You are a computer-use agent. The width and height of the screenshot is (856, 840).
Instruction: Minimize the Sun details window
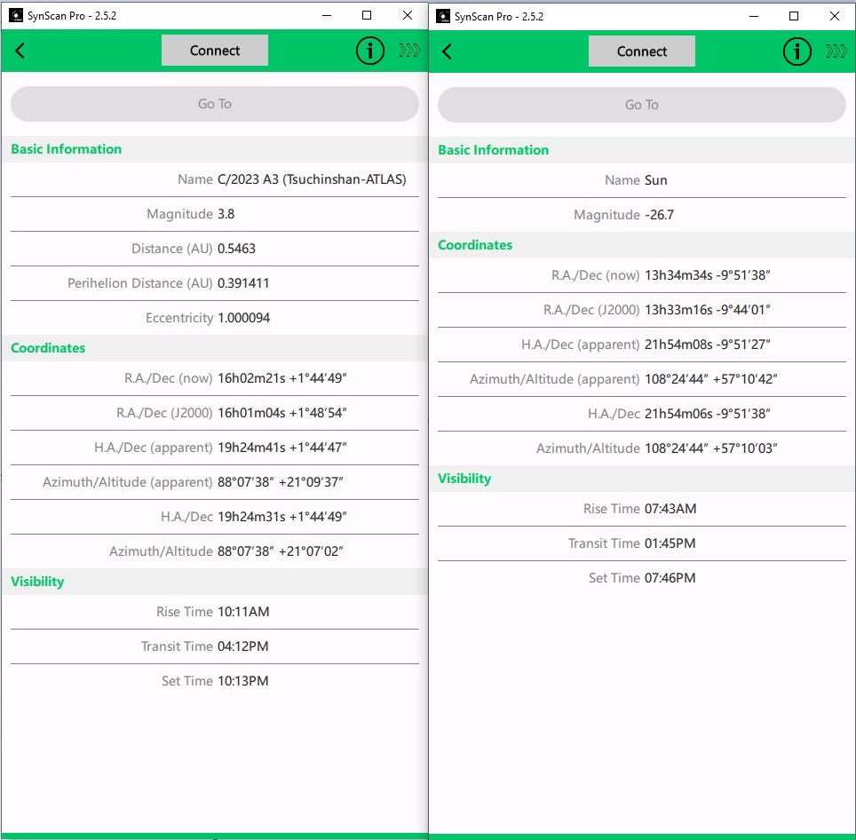(x=754, y=16)
